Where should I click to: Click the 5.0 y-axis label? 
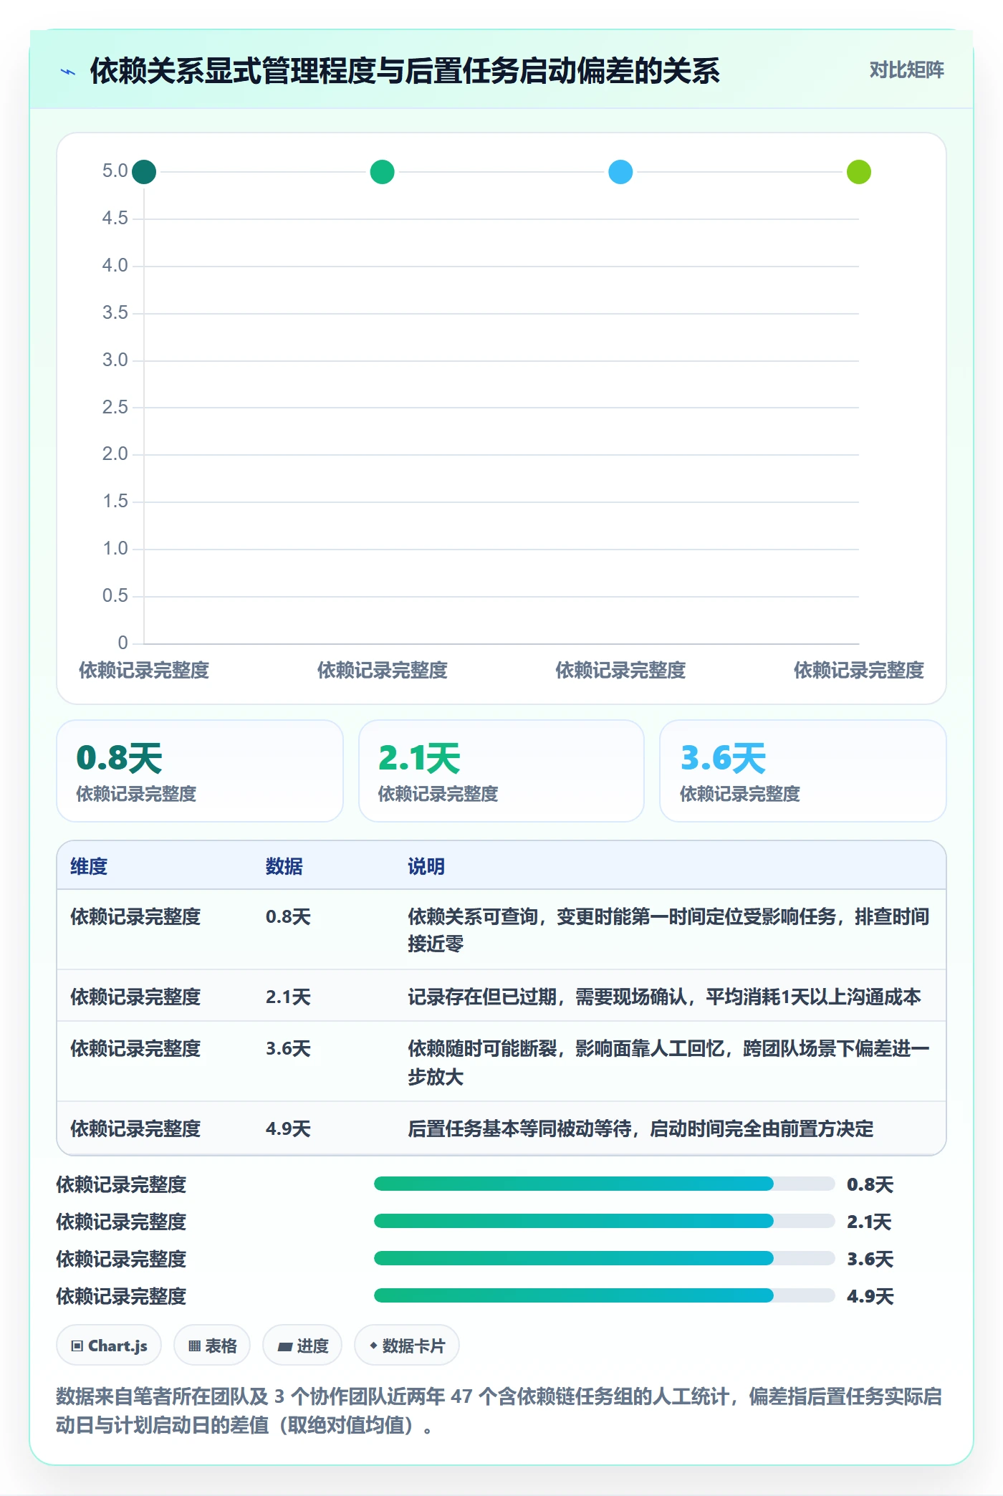pyautogui.click(x=115, y=171)
